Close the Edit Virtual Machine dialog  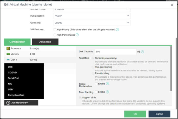click(x=172, y=5)
